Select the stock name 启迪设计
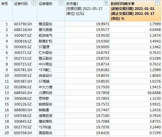This screenshot has width=162, height=137. click(46, 76)
